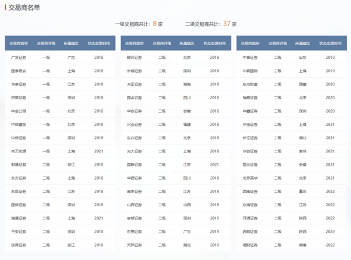
Task: Select the 国金证券 dealer name
Action: 134,97
